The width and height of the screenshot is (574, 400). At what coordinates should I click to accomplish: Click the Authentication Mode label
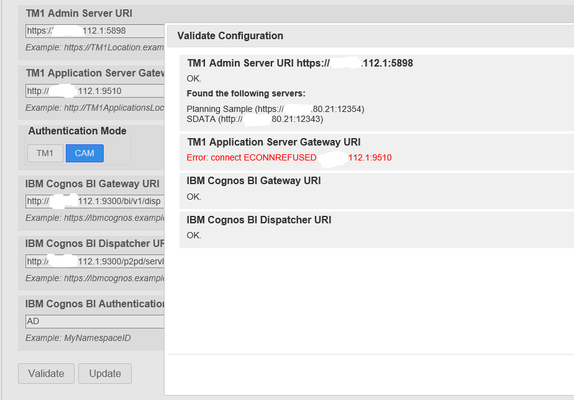(x=77, y=131)
